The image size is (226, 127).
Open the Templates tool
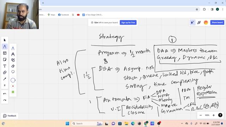pyautogui.click(x=5, y=53)
